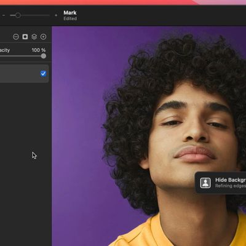The image size is (246, 246).
Task: Uncheck the blue layer visibility checkbox
Action: [43, 74]
